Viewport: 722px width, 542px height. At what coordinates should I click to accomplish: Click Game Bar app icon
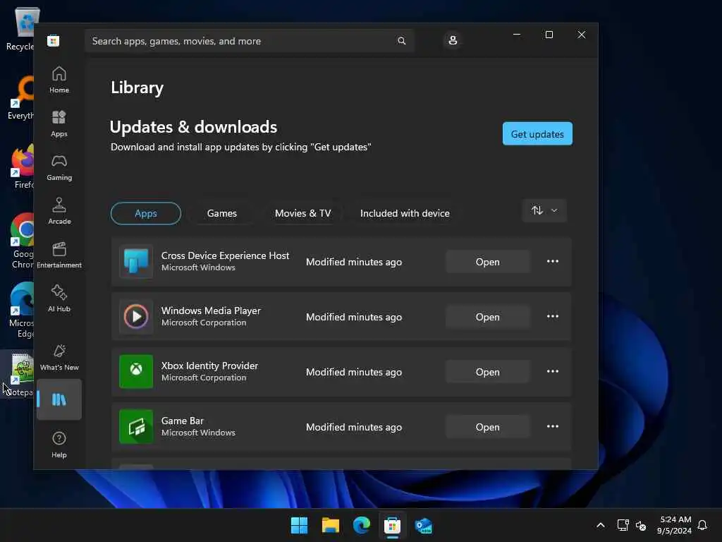coord(136,427)
